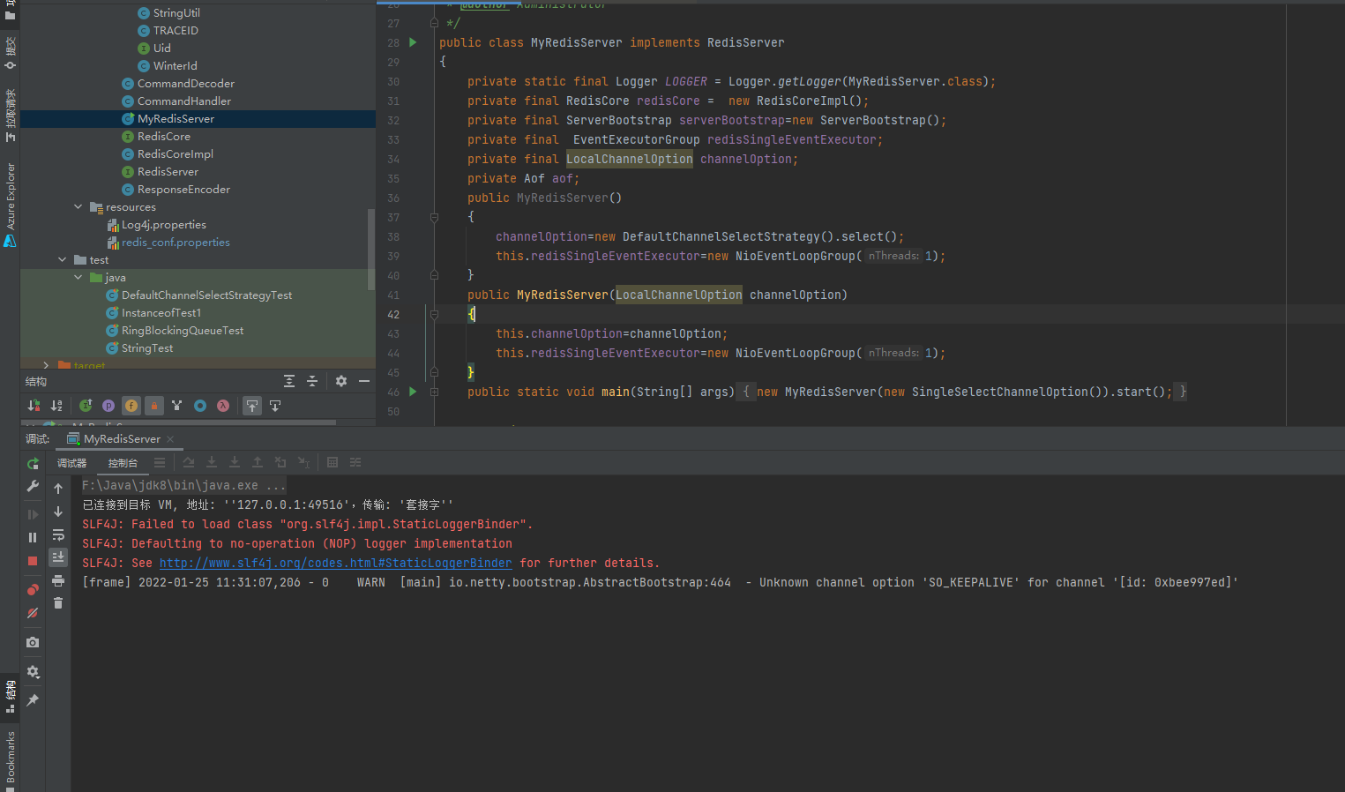This screenshot has height=792, width=1345.
Task: Run main via gutter arrow line 46
Action: (x=413, y=392)
